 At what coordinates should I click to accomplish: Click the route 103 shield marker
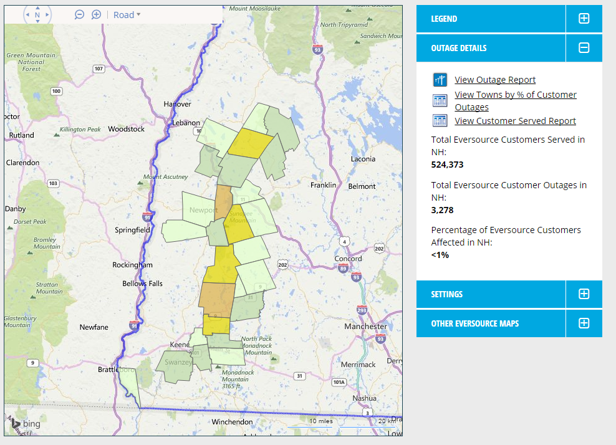click(53, 183)
